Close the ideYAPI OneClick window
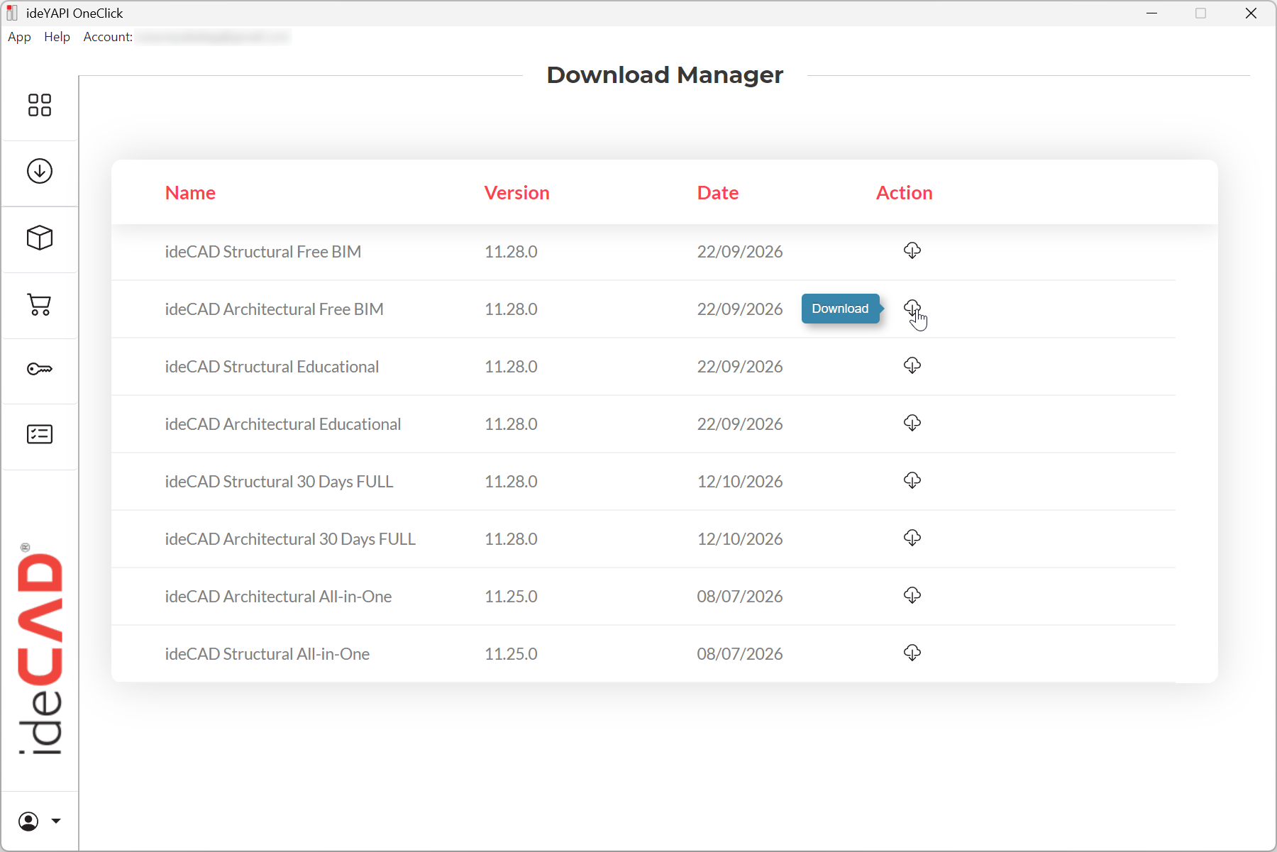Screen dimensions: 1277x852 (1251, 13)
